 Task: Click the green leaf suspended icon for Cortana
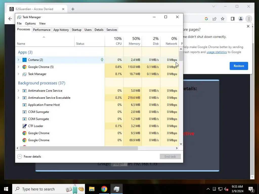pyautogui.click(x=102, y=60)
